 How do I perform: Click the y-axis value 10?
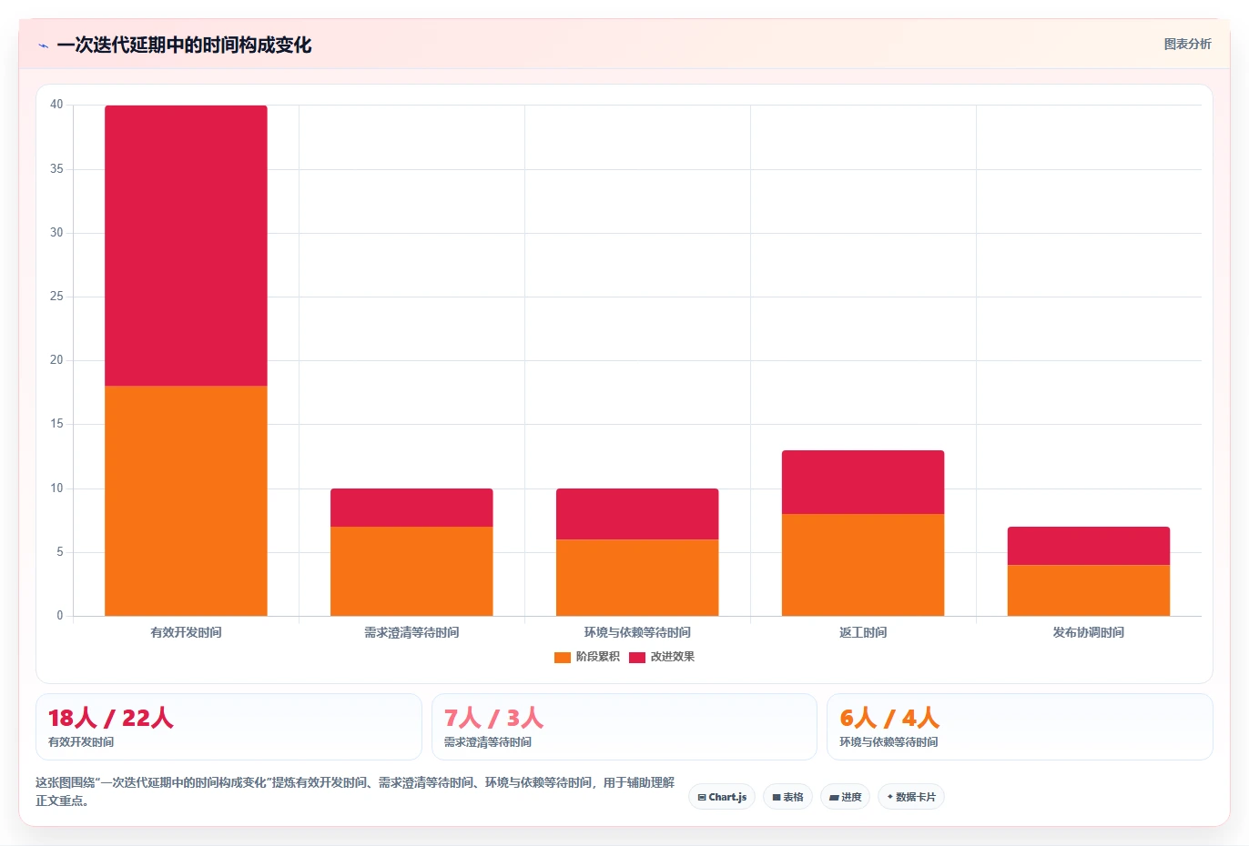[56, 488]
